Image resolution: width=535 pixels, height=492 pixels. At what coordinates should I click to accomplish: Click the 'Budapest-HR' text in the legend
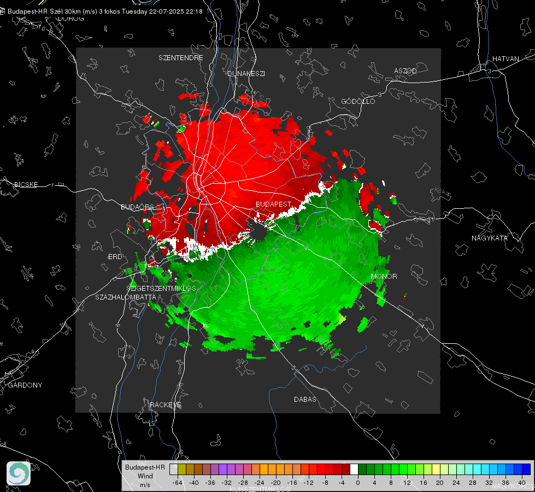click(145, 467)
